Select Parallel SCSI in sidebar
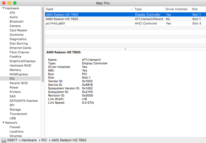206x143 pixels. pos(19,83)
